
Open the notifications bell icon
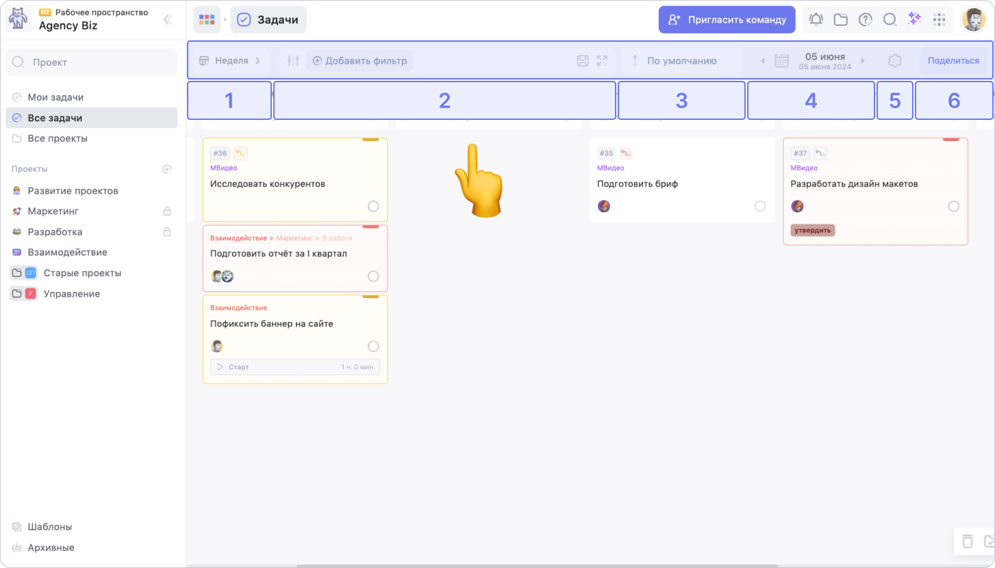point(816,20)
